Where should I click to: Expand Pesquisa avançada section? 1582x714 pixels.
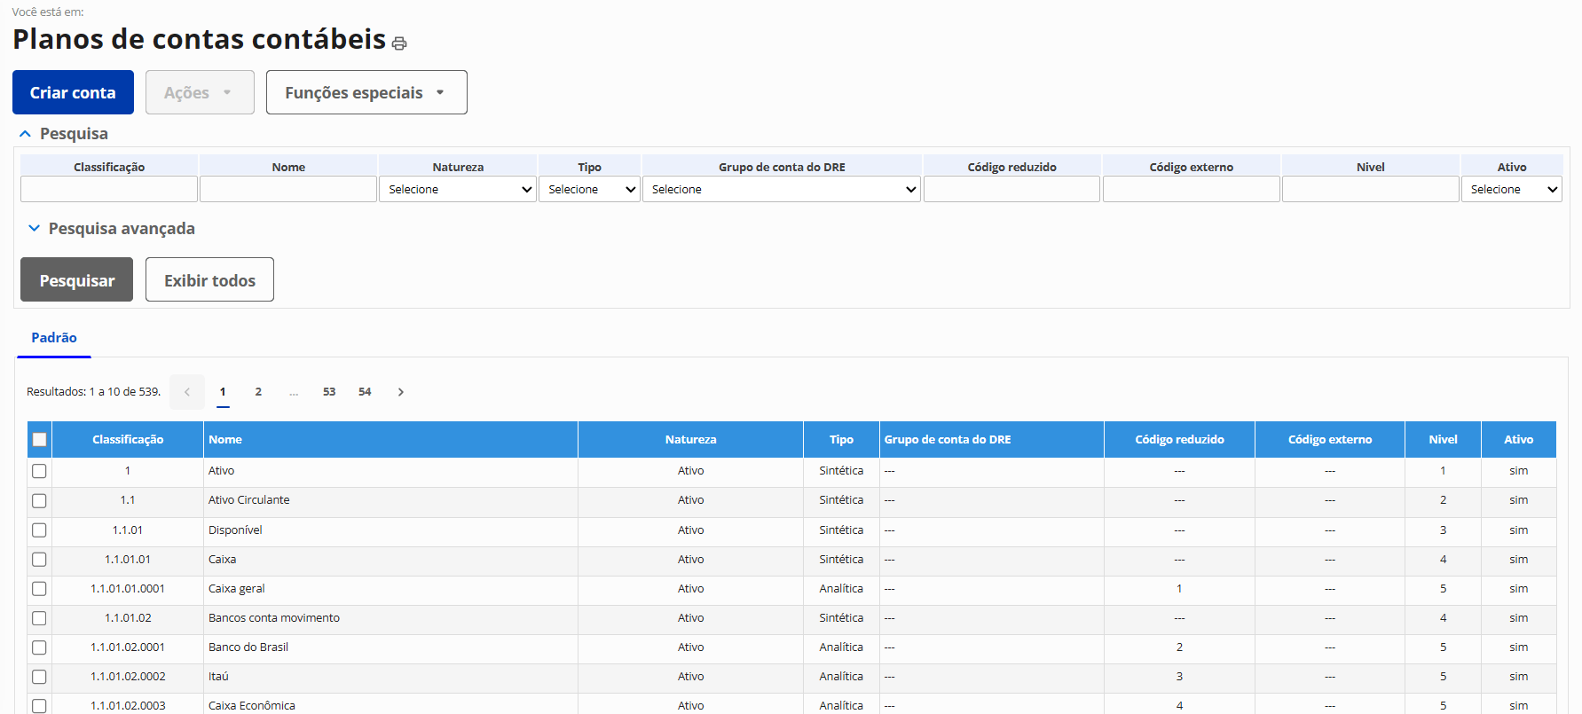(35, 229)
